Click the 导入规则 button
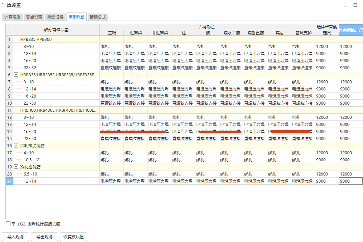The height and width of the screenshot is (242, 363). (16, 237)
